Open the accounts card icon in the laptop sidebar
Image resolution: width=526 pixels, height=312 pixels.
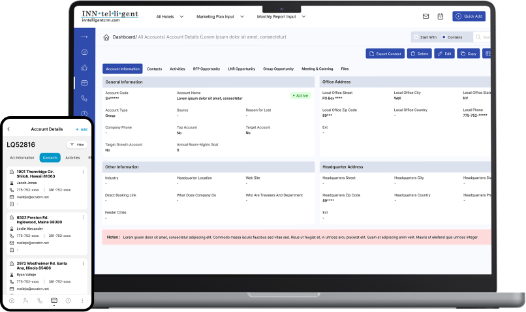coord(84,83)
